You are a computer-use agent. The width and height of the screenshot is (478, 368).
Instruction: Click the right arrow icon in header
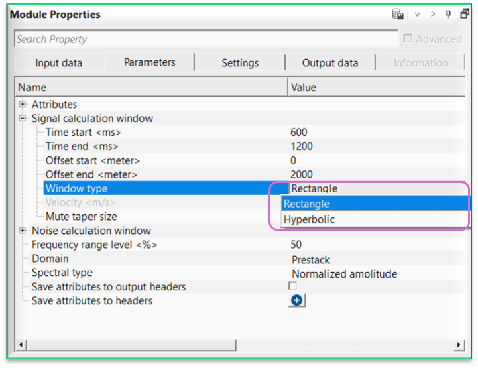click(433, 14)
